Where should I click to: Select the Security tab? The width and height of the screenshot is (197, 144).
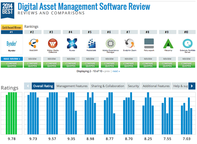point(133,86)
